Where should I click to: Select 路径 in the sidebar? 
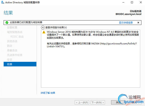[x=10, y=46]
